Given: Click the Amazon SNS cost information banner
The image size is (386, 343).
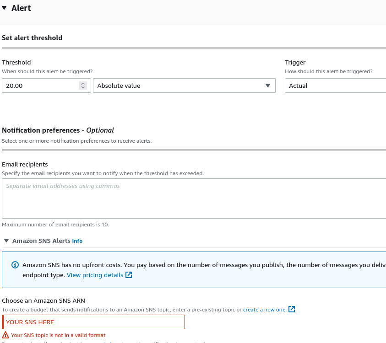Looking at the screenshot, I should pyautogui.click(x=192, y=269).
